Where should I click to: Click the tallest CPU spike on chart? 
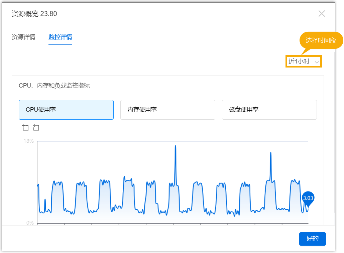click(x=175, y=146)
